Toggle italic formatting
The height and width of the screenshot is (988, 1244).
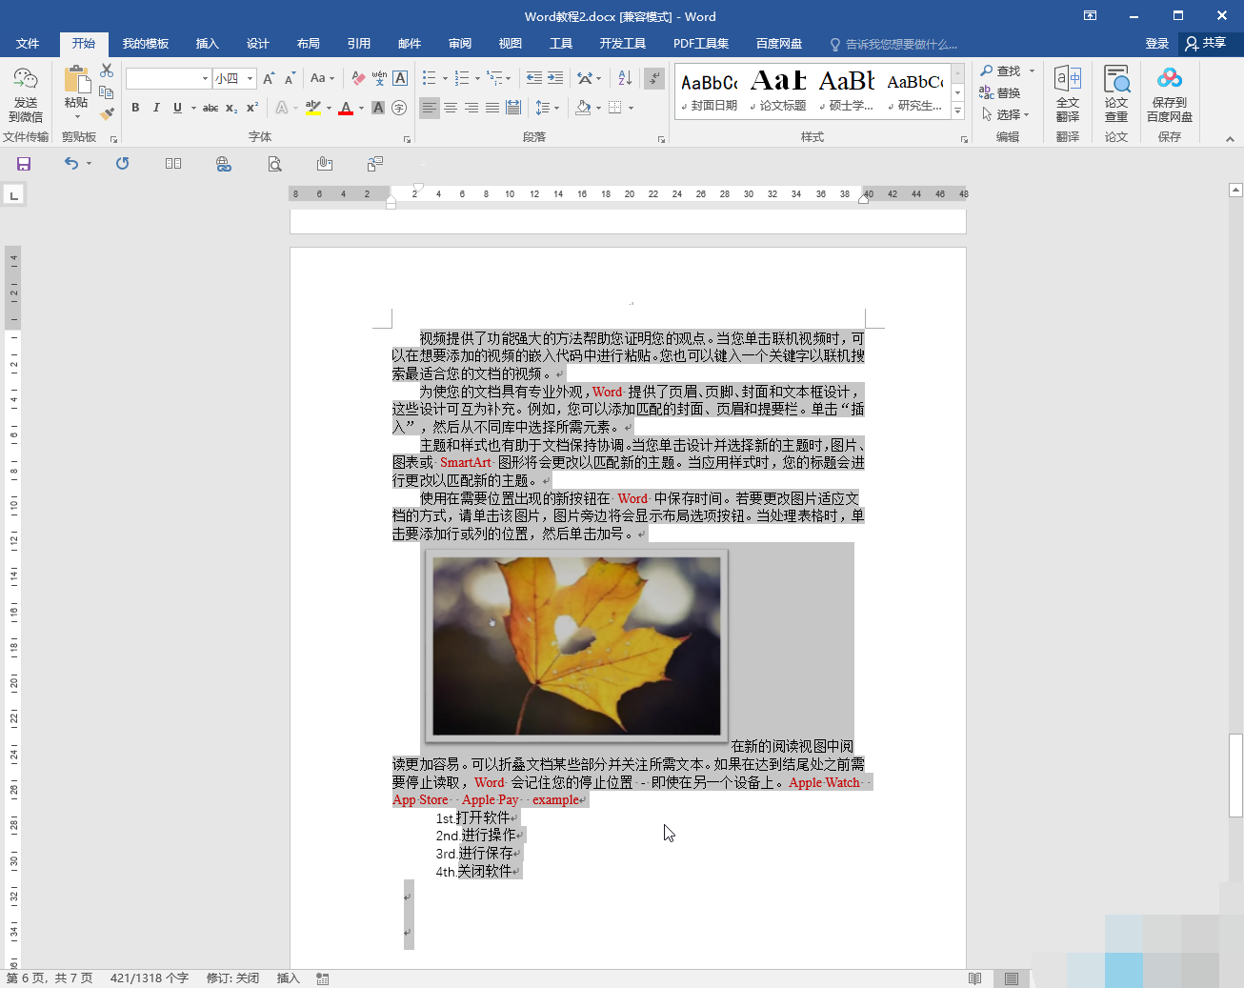[156, 108]
